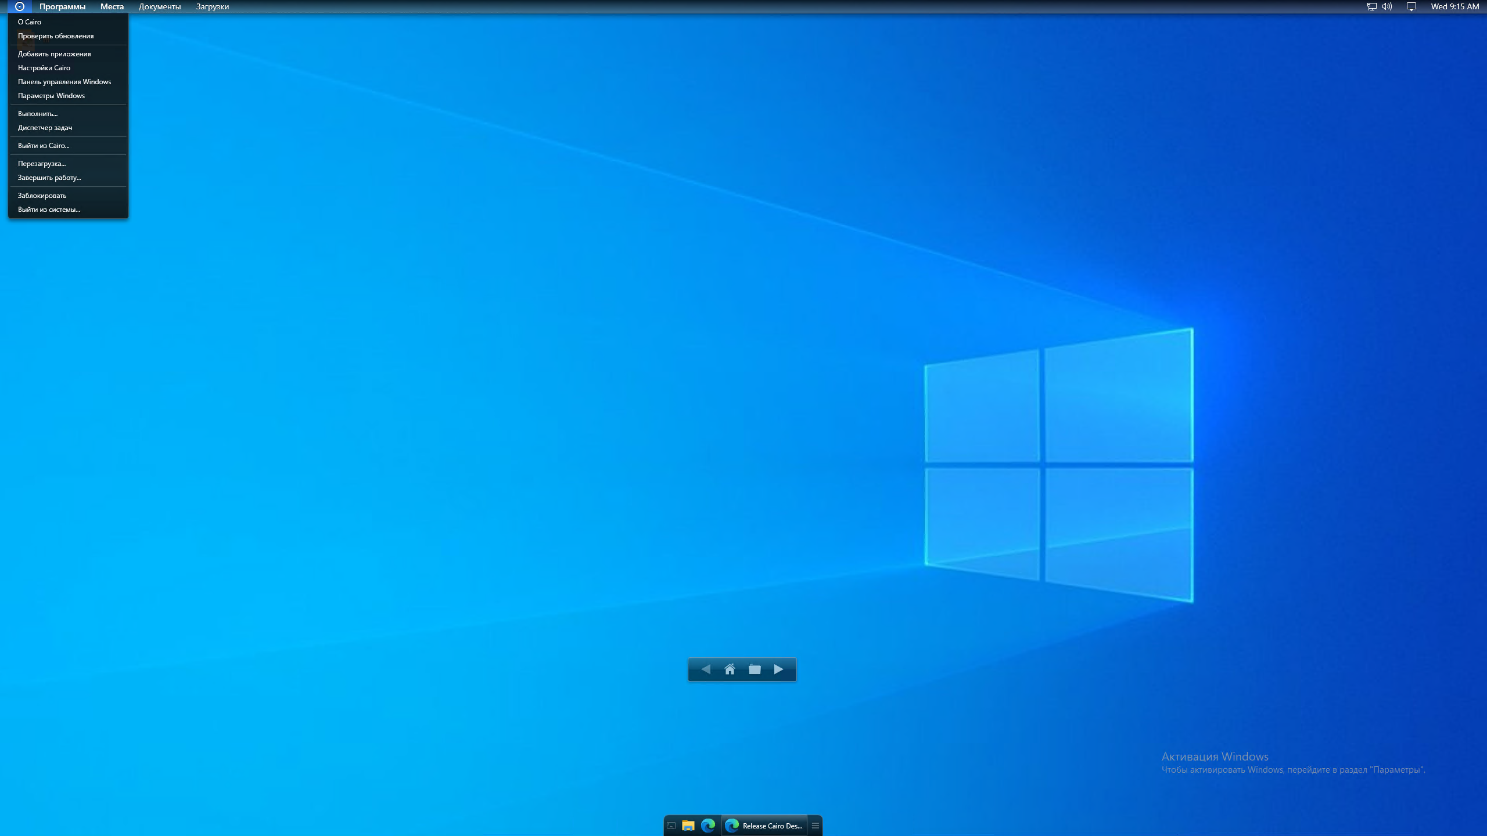The width and height of the screenshot is (1487, 836).
Task: Click the Cairo logo menu button
Action: coord(19,6)
